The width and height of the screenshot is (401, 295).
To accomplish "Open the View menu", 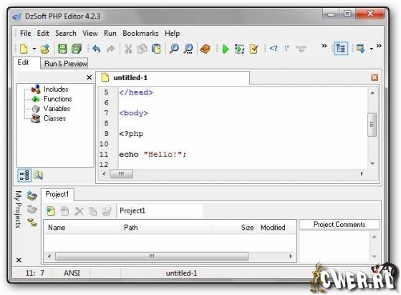I will pyautogui.click(x=90, y=33).
